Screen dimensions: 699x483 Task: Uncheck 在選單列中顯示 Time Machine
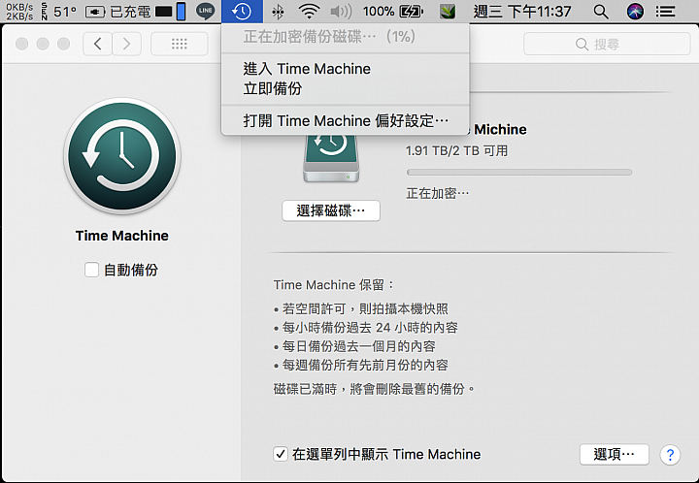[281, 454]
